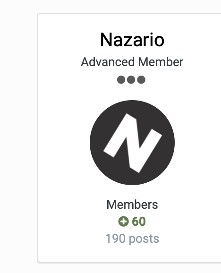The width and height of the screenshot is (221, 273).
Task: Click the number 190 in post count
Action: point(115,238)
